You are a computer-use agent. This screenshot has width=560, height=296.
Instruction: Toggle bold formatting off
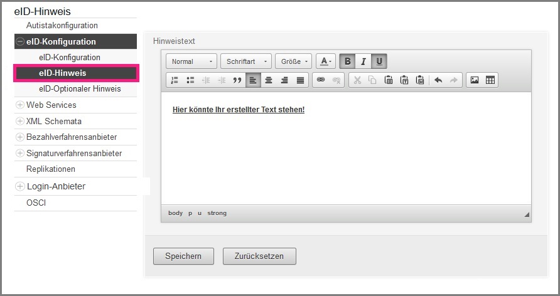click(348, 61)
